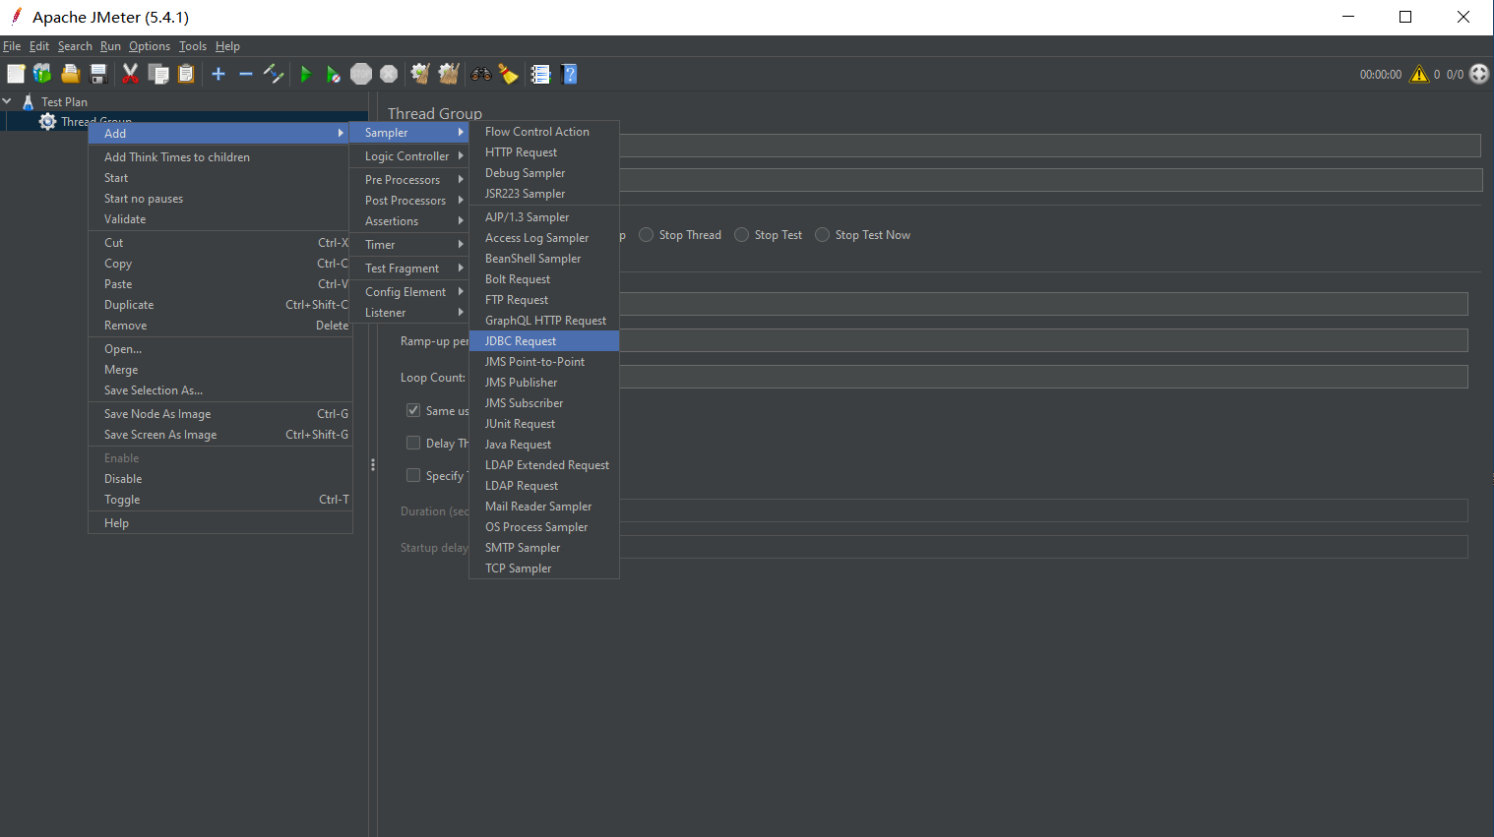This screenshot has width=1494, height=837.
Task: Choose JSR223 Sampler entry
Action: [x=544, y=193]
